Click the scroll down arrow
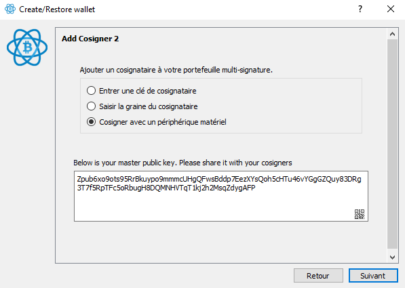The image size is (405, 288). click(392, 257)
